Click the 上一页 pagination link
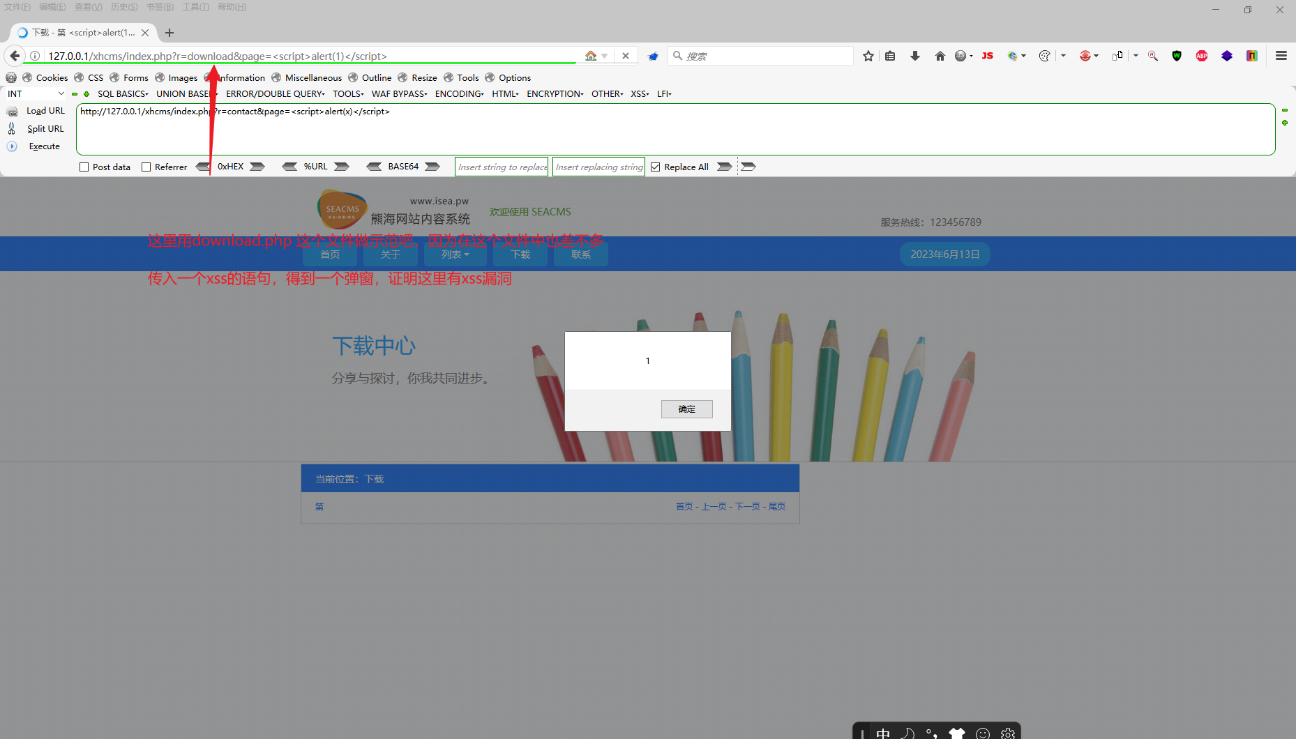This screenshot has width=1296, height=739. coord(714,507)
